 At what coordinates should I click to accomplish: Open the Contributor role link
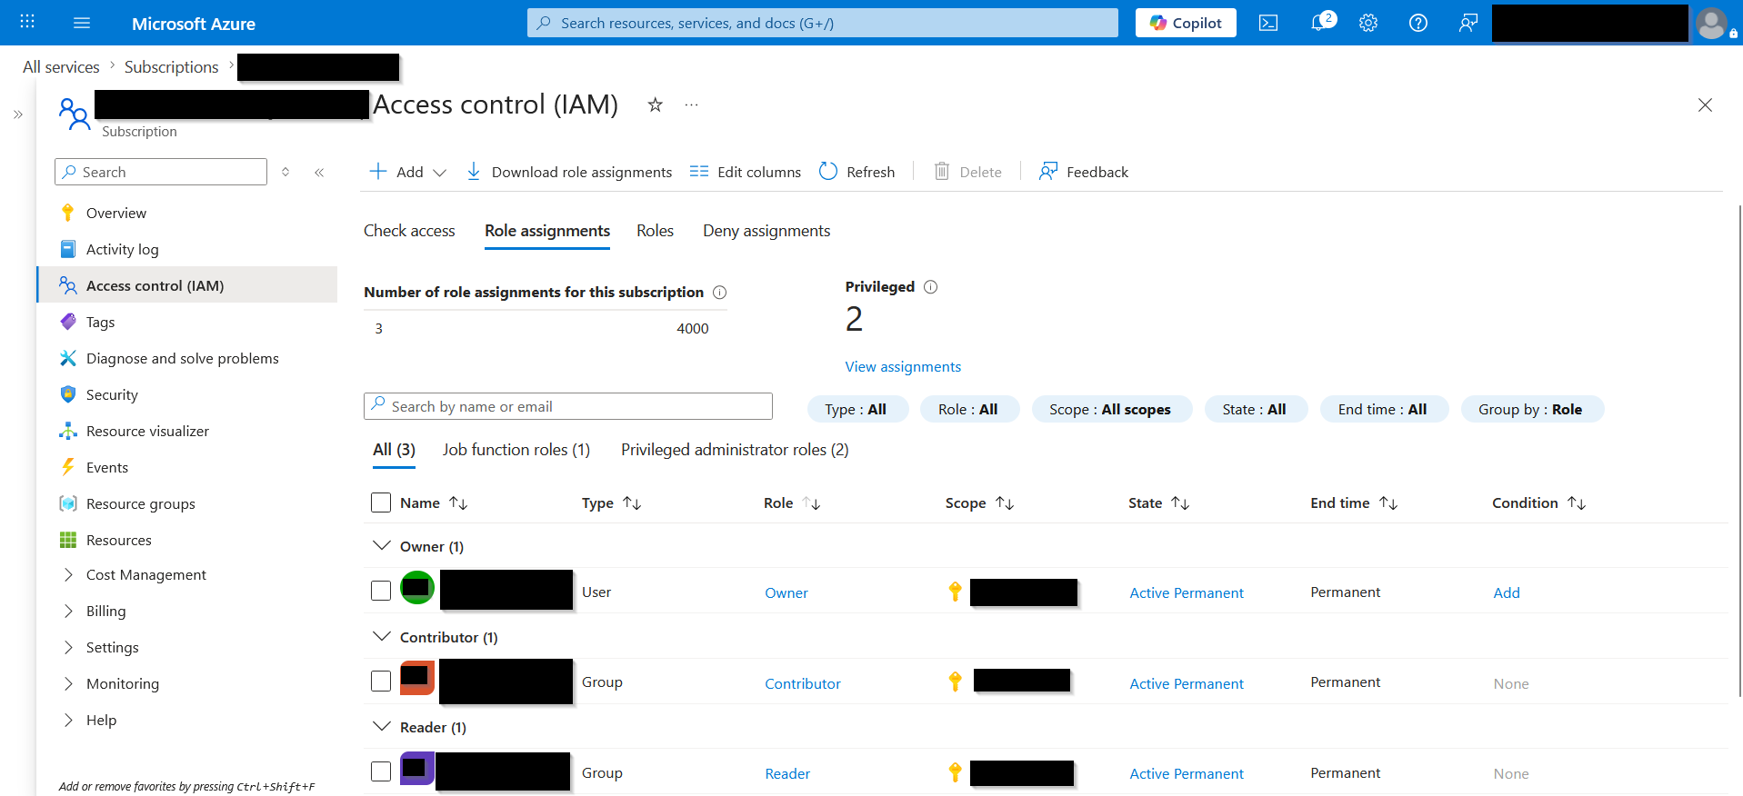pos(803,683)
